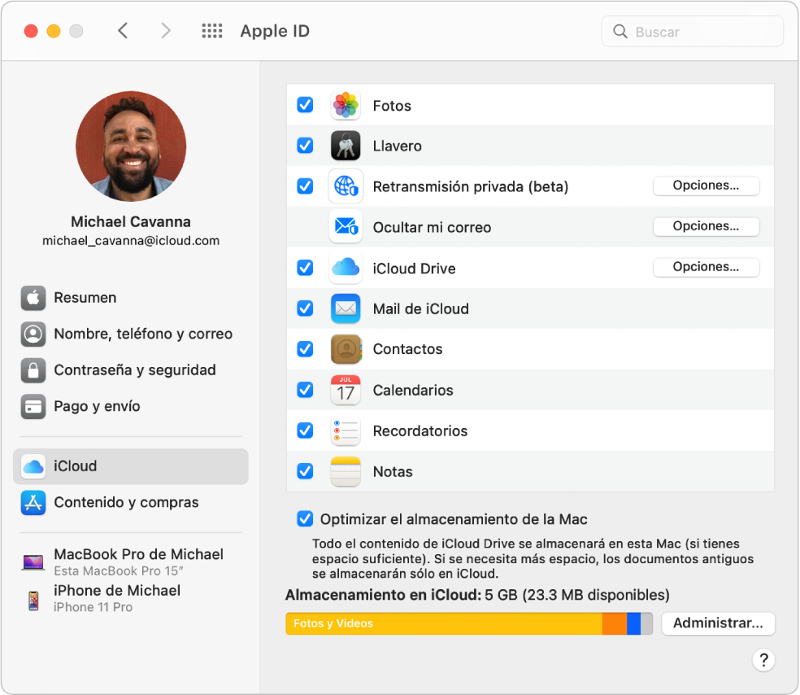This screenshot has height=695, width=800.
Task: Show all preferences grid icon
Action: pyautogui.click(x=212, y=31)
